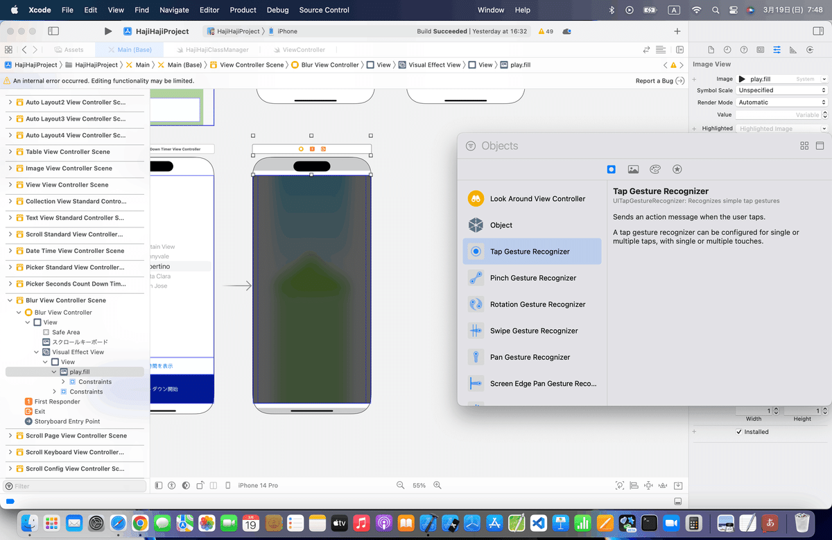Image resolution: width=832 pixels, height=540 pixels.
Task: Open the Source Control menu
Action: (324, 10)
